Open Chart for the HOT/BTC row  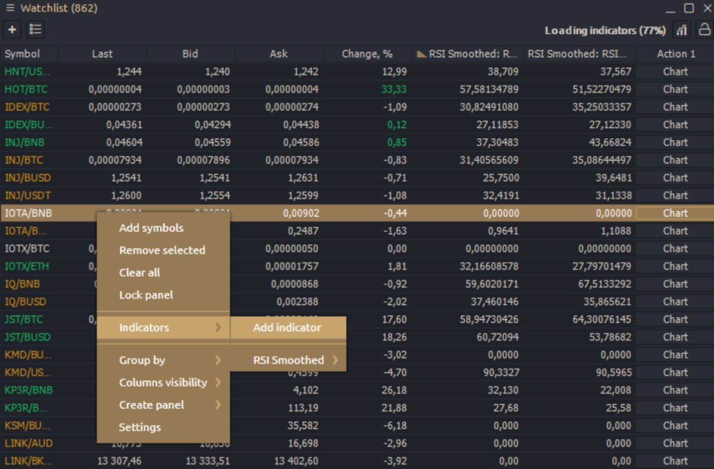point(675,89)
